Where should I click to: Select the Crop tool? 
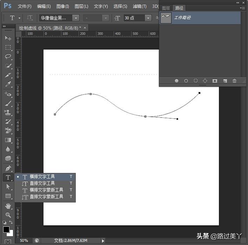pos(8,75)
